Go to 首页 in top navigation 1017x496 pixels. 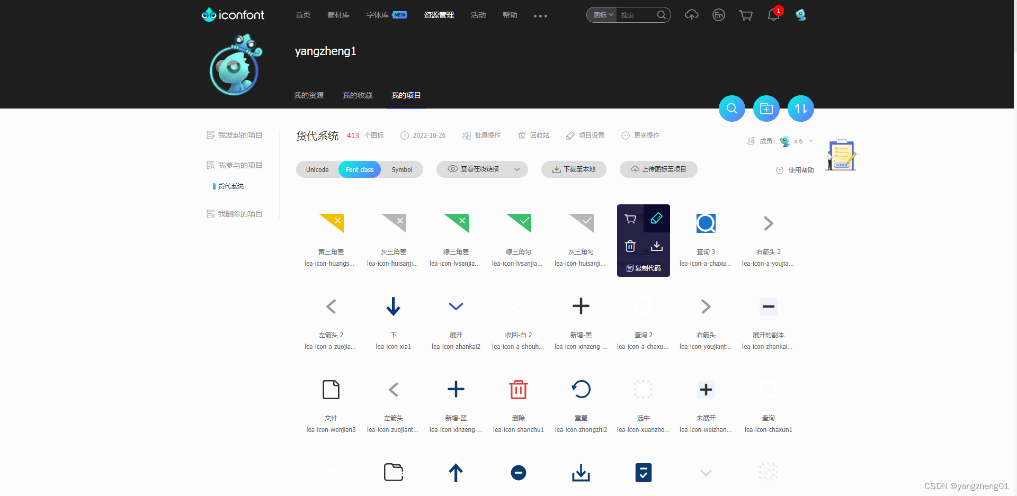pyautogui.click(x=303, y=15)
